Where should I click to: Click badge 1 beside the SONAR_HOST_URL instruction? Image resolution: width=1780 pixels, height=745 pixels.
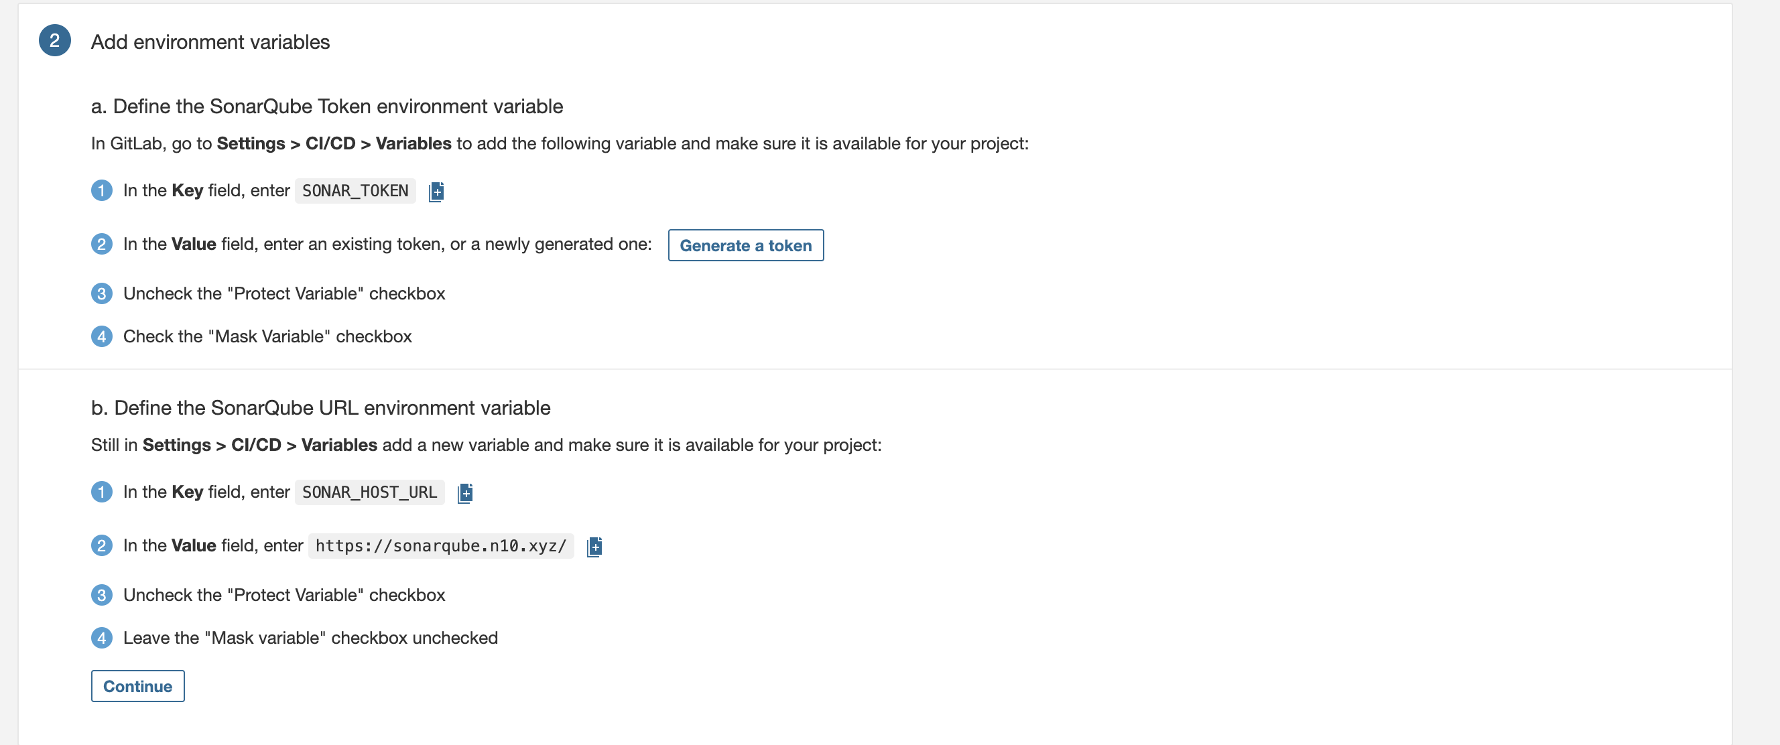102,492
